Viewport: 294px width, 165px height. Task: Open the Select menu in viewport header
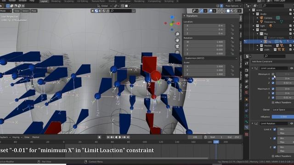tap(25, 11)
